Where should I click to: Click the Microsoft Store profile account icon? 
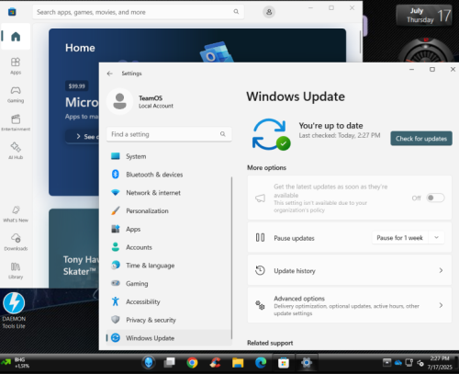[269, 12]
